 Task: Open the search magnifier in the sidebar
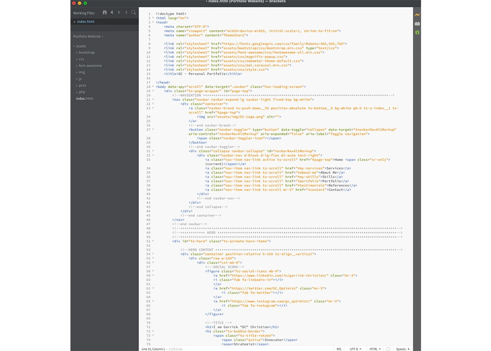tap(133, 13)
